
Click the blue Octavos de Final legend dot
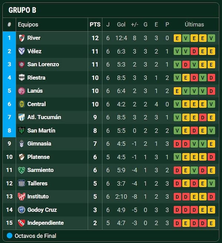(10, 236)
